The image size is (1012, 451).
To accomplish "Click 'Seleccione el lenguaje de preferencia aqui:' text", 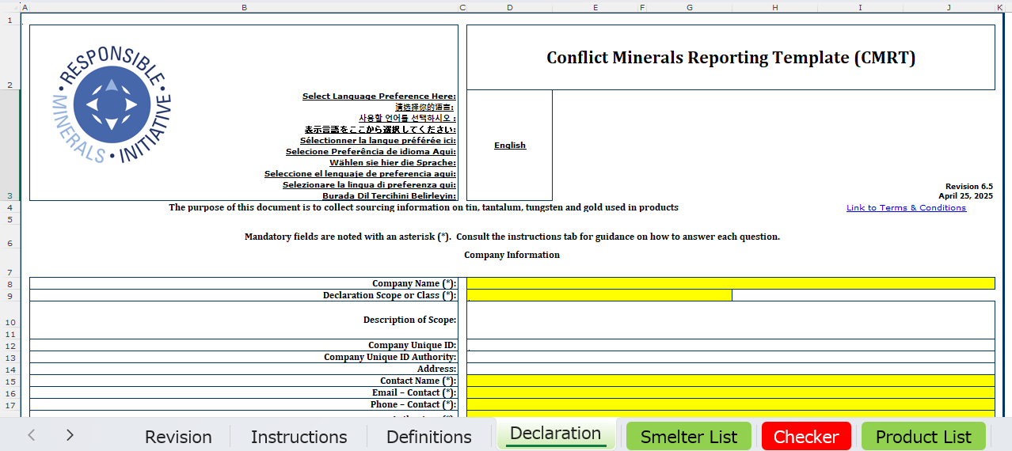I will click(360, 174).
